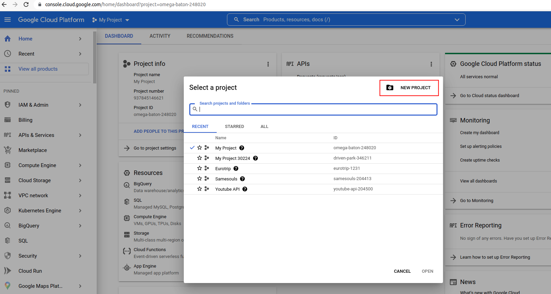The height and width of the screenshot is (294, 551).
Task: Click help icon next to My Project
Action: pos(242,148)
